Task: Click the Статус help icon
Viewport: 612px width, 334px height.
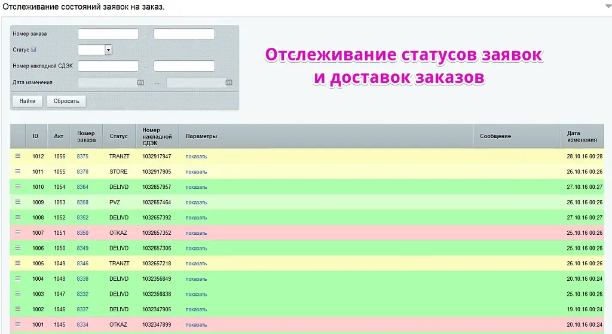Action: pyautogui.click(x=33, y=50)
